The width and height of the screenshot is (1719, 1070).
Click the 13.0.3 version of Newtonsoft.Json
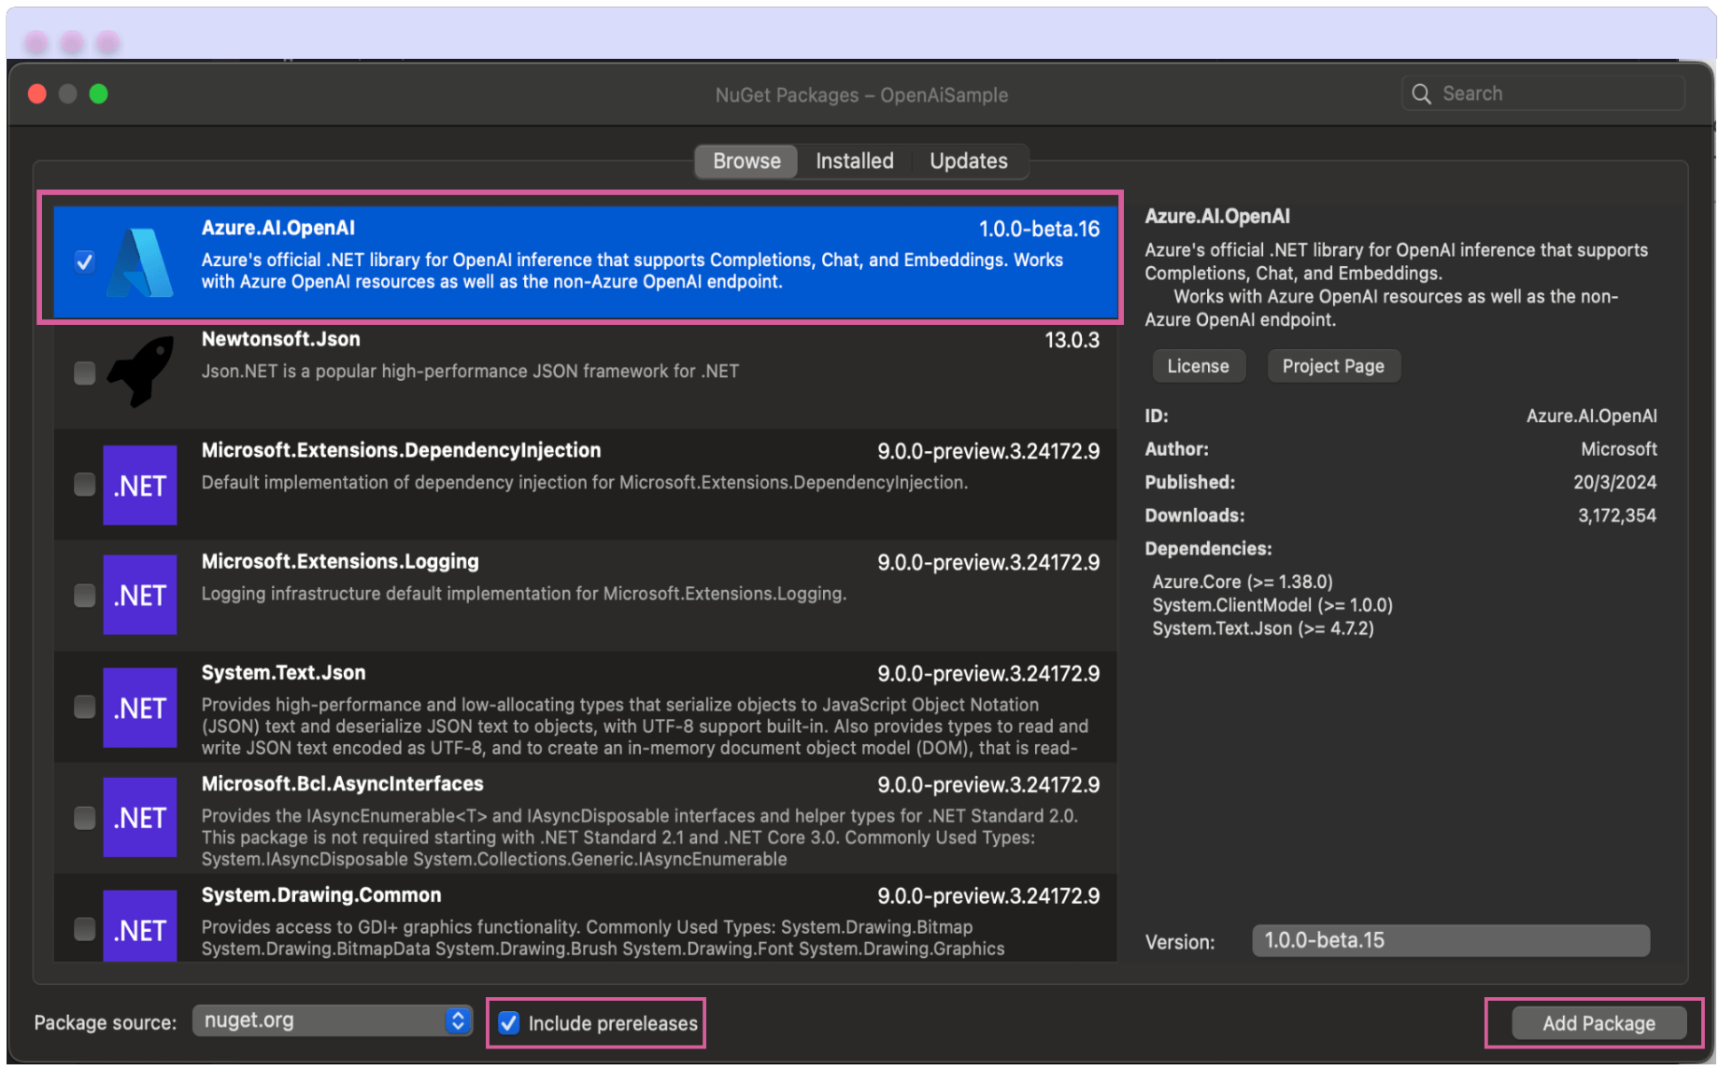[1072, 340]
